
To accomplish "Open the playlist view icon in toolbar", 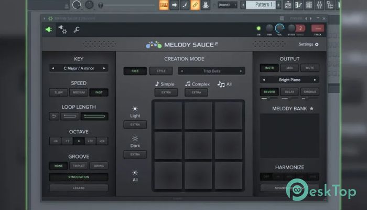I will [288, 5].
